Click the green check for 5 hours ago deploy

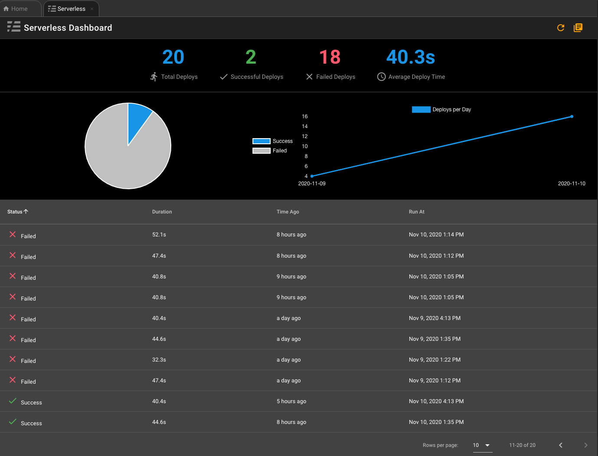[x=13, y=401]
